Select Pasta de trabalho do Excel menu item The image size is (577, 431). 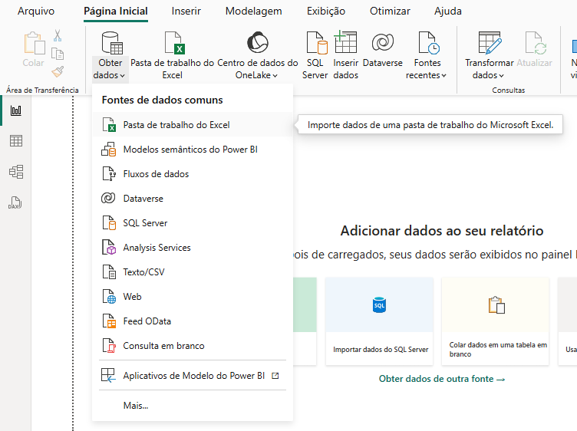[193, 125]
